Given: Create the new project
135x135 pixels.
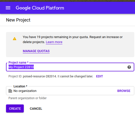Looking at the screenshot, I should pyautogui.click(x=15, y=108).
